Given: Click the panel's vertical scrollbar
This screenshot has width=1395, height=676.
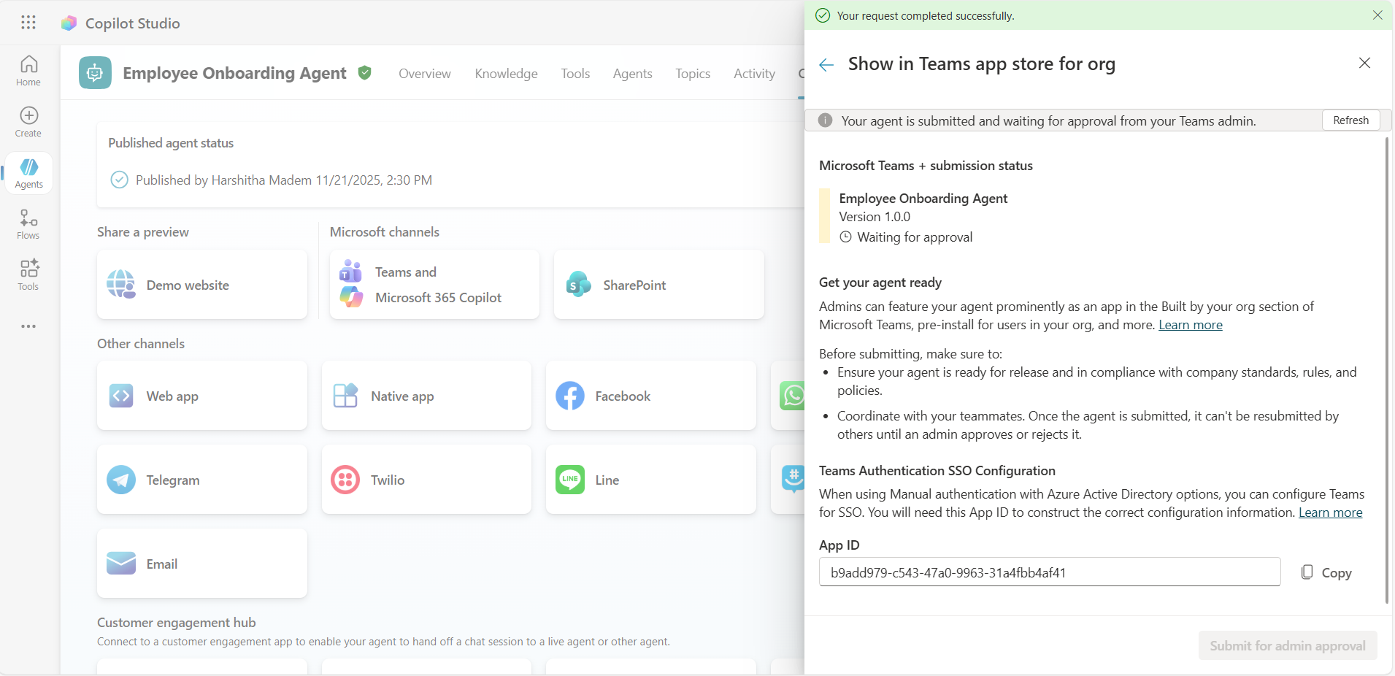Looking at the screenshot, I should point(1386,365).
